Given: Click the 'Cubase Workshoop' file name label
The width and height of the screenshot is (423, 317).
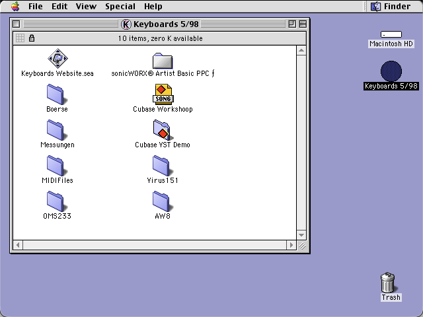Looking at the screenshot, I should tap(163, 109).
